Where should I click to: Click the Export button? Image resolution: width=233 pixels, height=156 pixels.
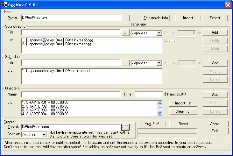(215, 18)
